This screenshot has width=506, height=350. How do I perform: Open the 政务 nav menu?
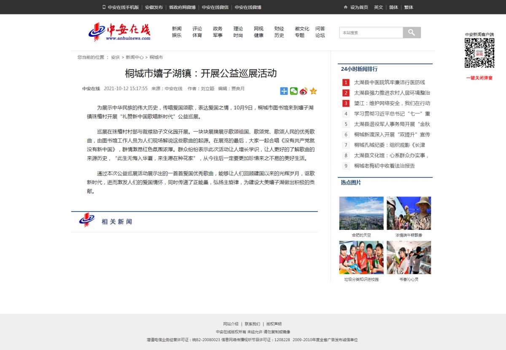pyautogui.click(x=218, y=29)
